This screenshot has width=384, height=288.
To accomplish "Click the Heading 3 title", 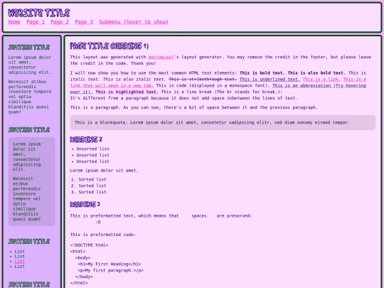I will click(x=85, y=204).
